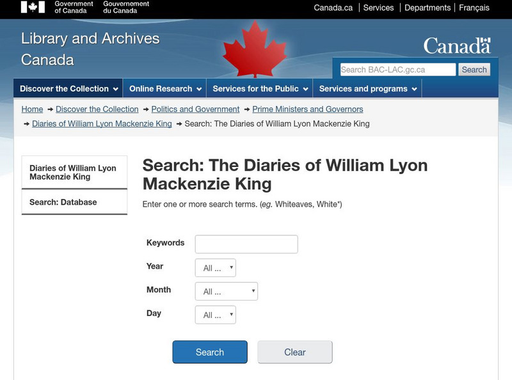Image resolution: width=512 pixels, height=380 pixels.
Task: Open the Month dropdown
Action: click(227, 290)
